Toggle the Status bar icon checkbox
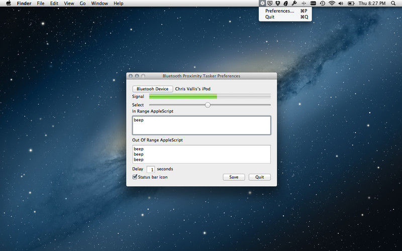This screenshot has width=402, height=251. pos(135,177)
